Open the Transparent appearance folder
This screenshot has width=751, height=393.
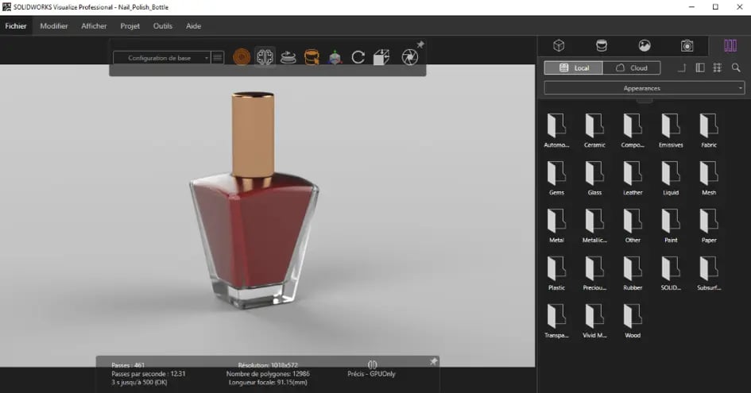[556, 321]
